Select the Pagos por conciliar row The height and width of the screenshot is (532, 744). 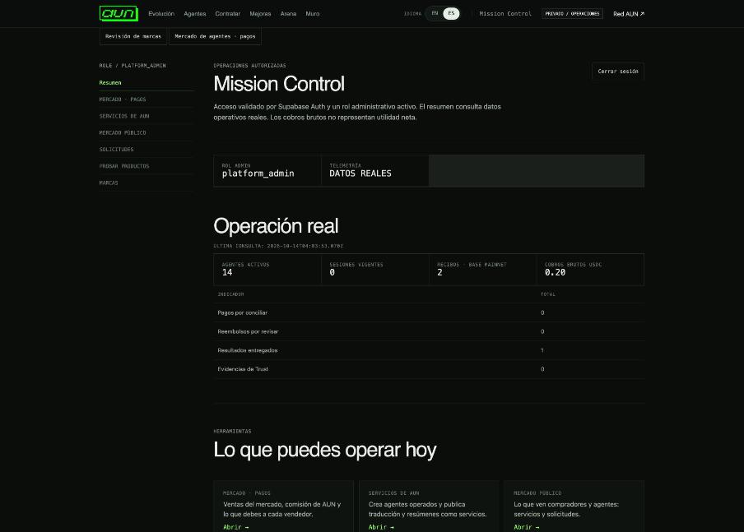429,312
